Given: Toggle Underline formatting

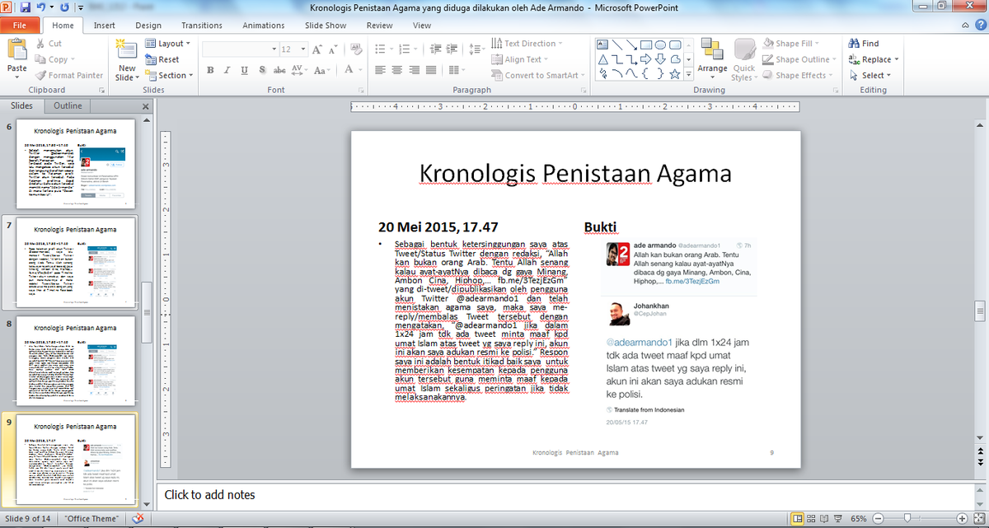Looking at the screenshot, I should point(243,70).
